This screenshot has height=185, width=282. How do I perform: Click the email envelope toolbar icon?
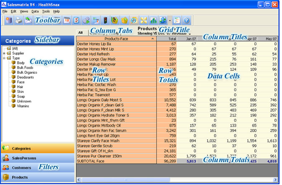28,20
